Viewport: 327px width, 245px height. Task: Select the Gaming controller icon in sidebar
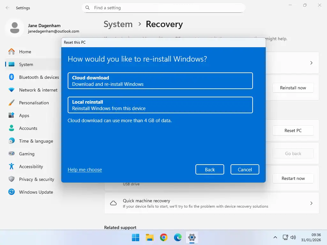(x=11, y=154)
